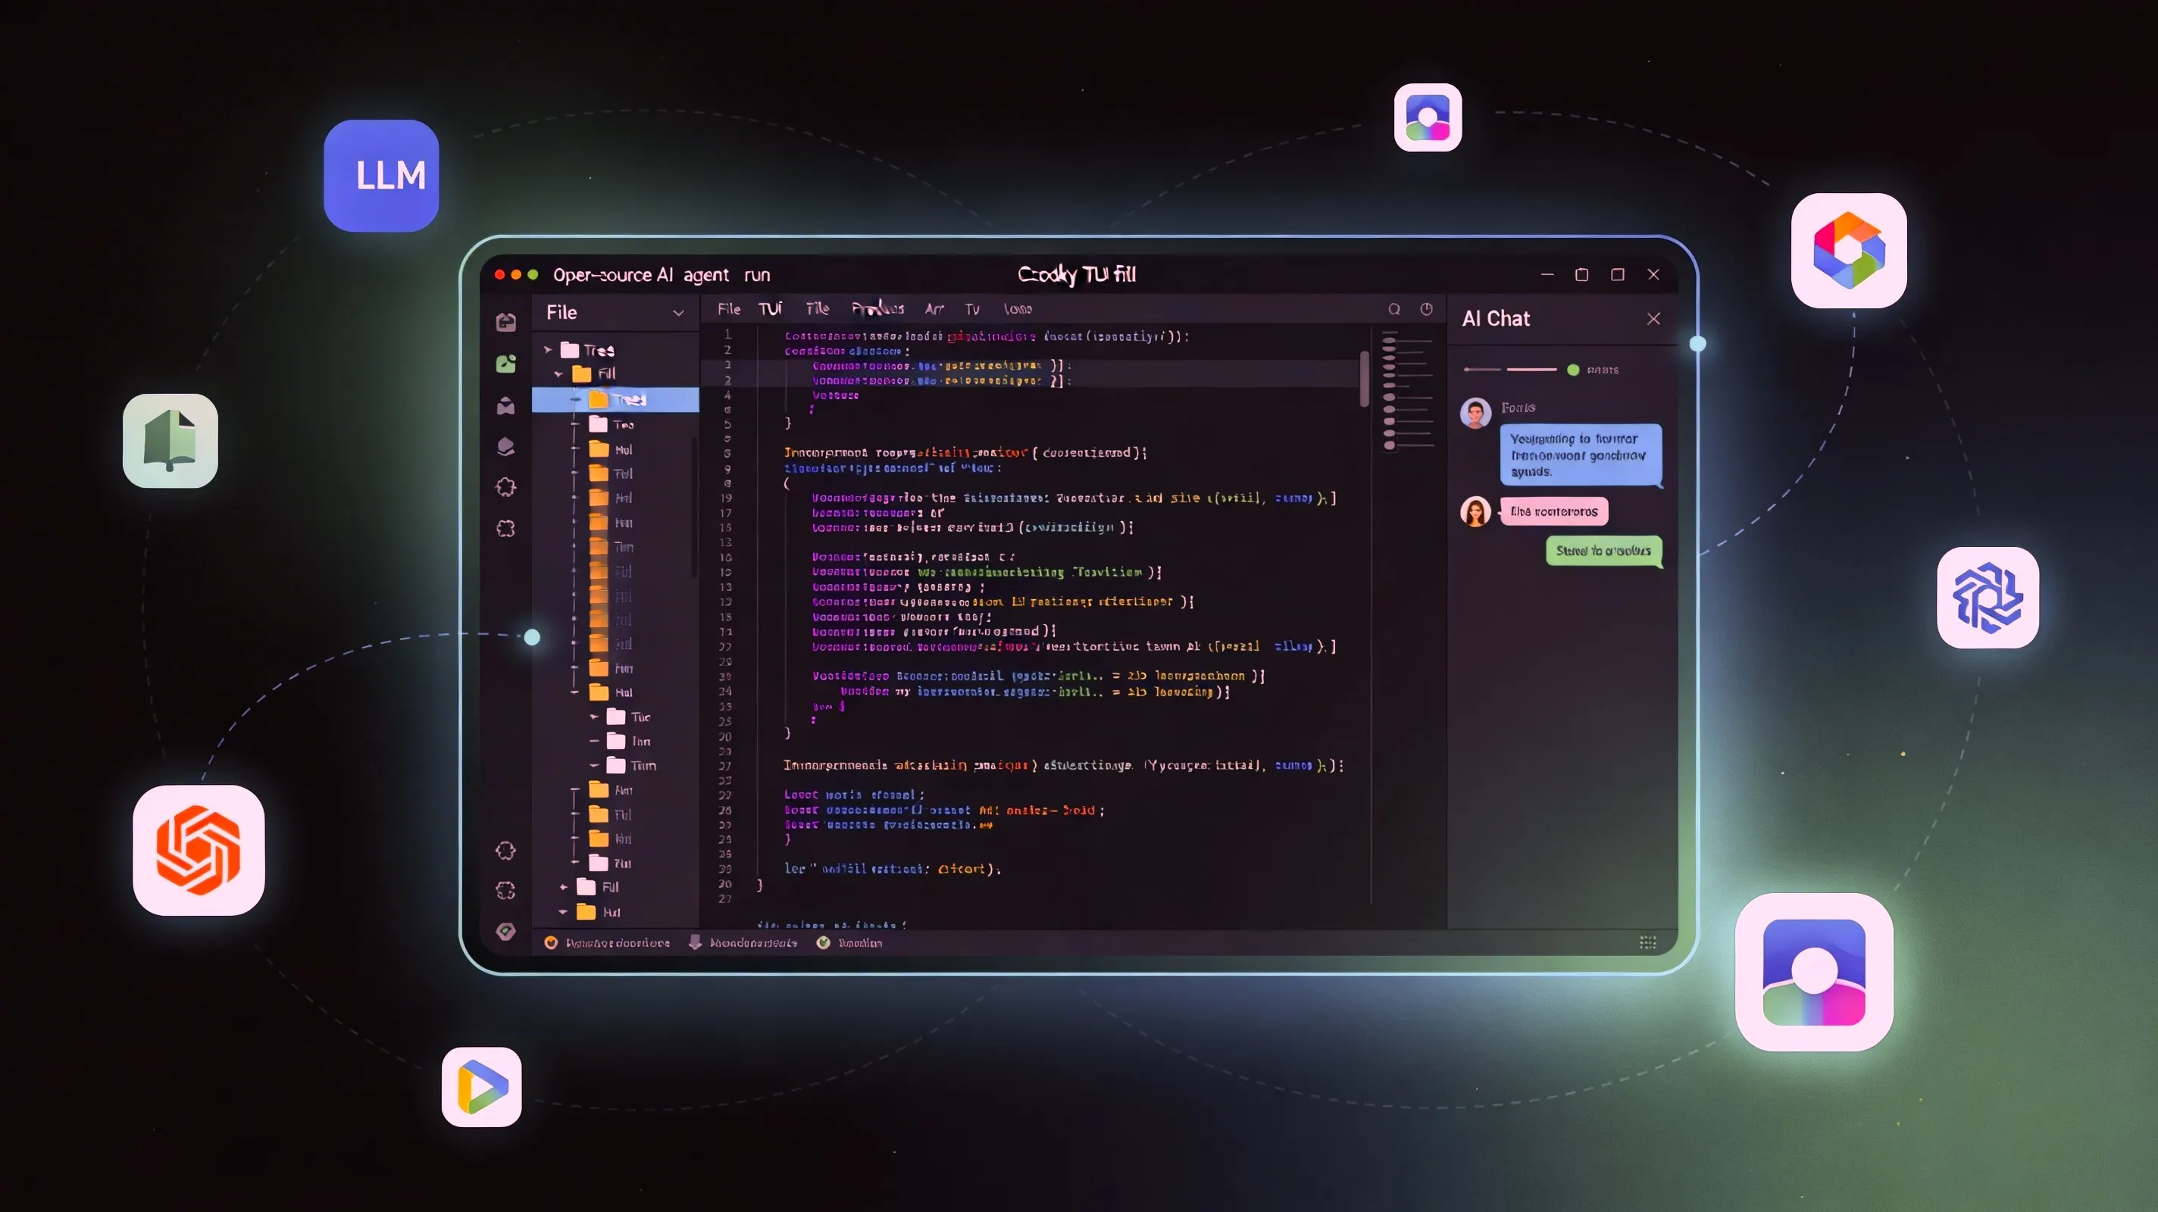Click the settings gear icon in the left sidebar
Viewport: 2158px width, 1212px height.
coord(506,488)
